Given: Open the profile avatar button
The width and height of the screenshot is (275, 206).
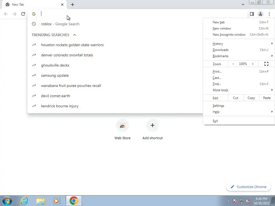Looking at the screenshot, I should pyautogui.click(x=260, y=14).
